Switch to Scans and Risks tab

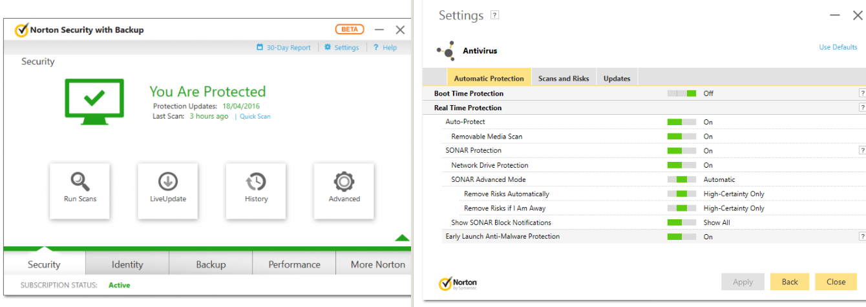[564, 77]
